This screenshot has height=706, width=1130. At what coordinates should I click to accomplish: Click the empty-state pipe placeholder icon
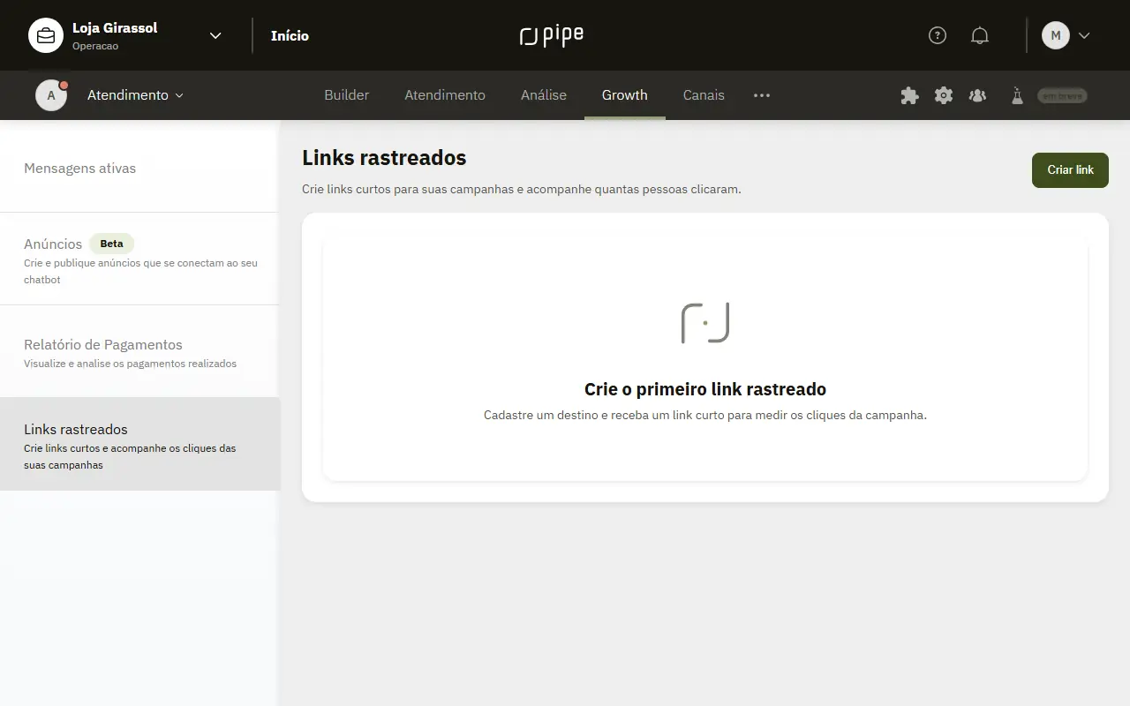tap(705, 323)
